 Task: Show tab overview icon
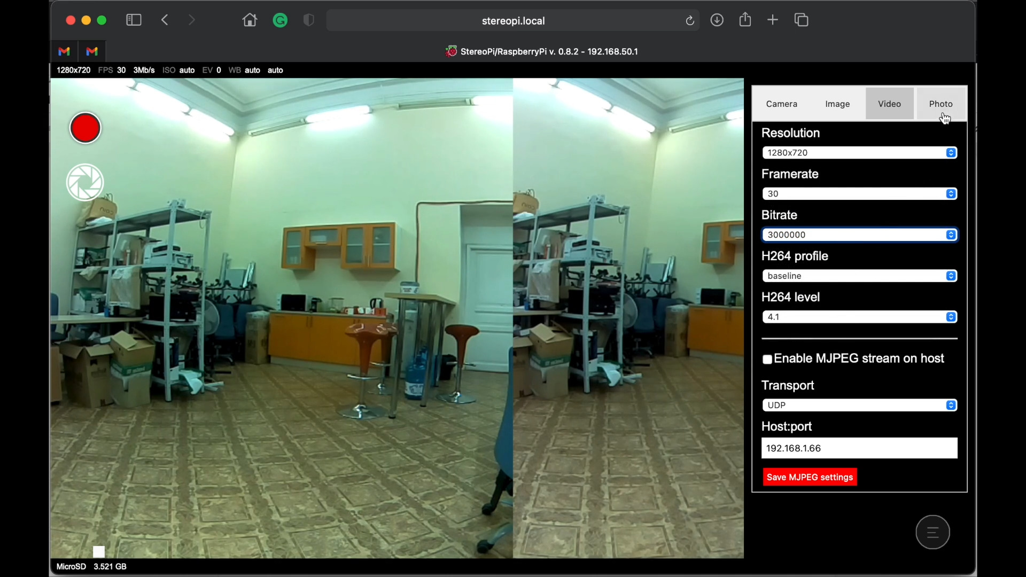(x=802, y=20)
